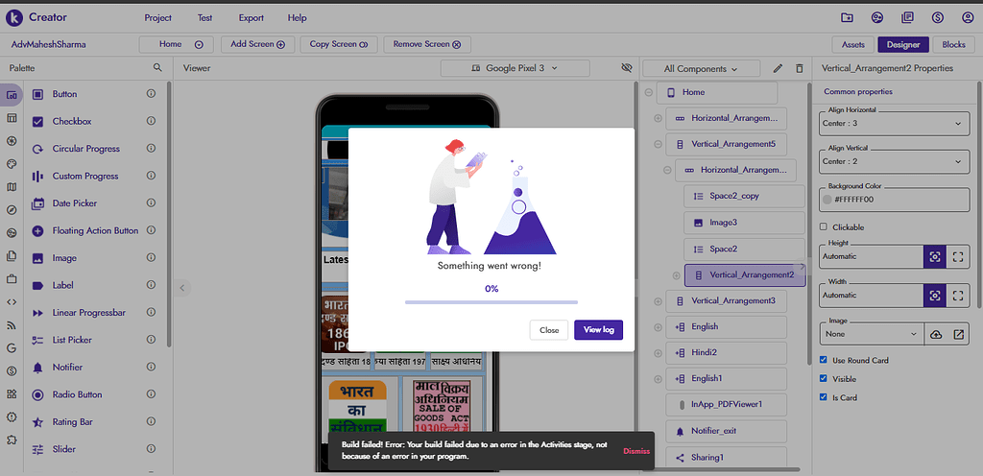Click the account profile icon at top right
Viewport: 983px width, 476px height.
click(968, 17)
